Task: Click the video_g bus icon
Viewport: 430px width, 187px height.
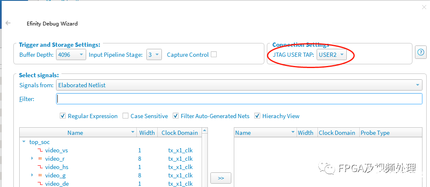Action: pyautogui.click(x=40, y=175)
